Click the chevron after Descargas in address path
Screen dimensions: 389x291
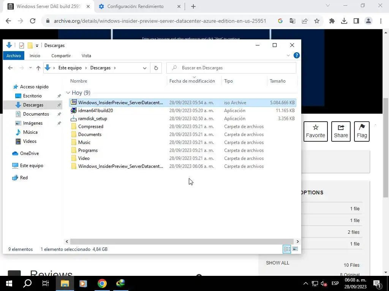point(115,68)
